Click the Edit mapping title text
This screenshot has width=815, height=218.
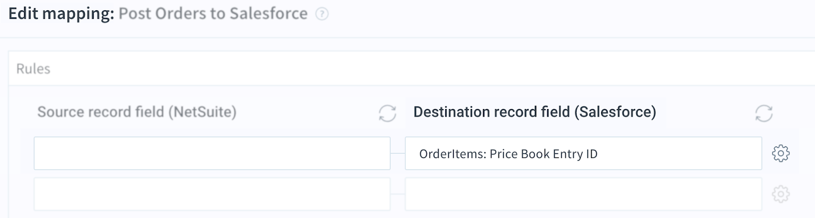point(61,14)
